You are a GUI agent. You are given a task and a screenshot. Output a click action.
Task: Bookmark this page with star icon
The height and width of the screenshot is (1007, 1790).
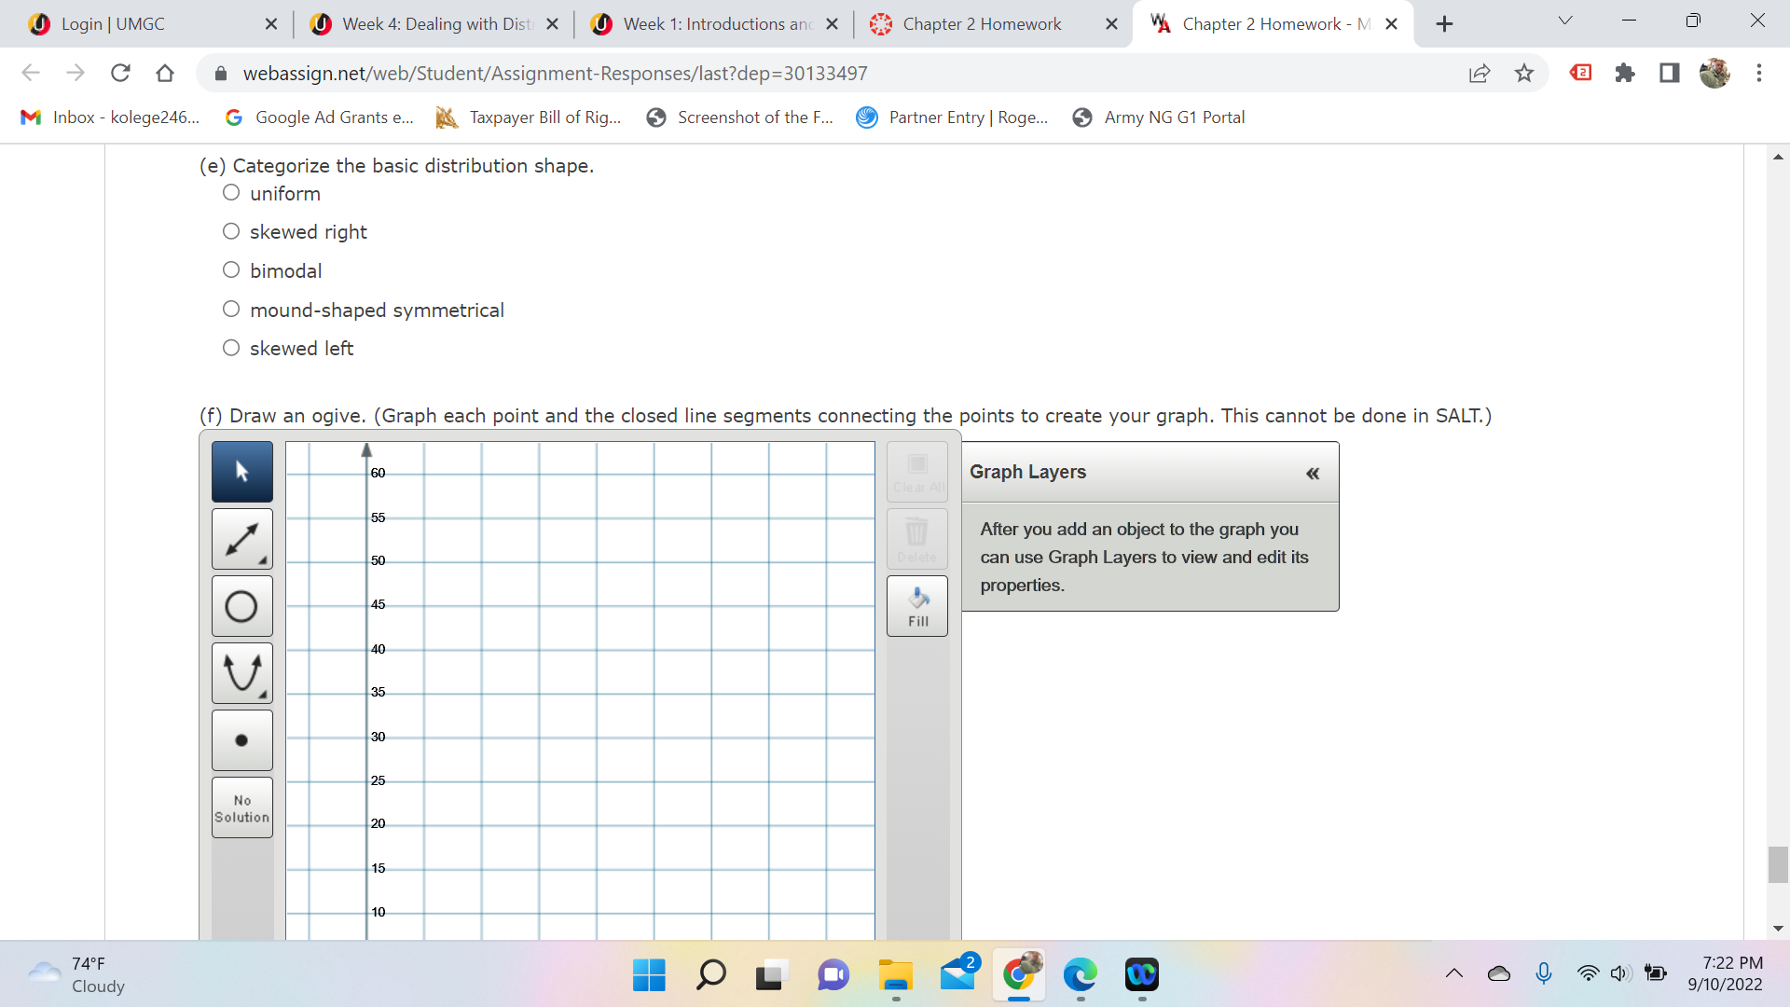click(x=1524, y=73)
